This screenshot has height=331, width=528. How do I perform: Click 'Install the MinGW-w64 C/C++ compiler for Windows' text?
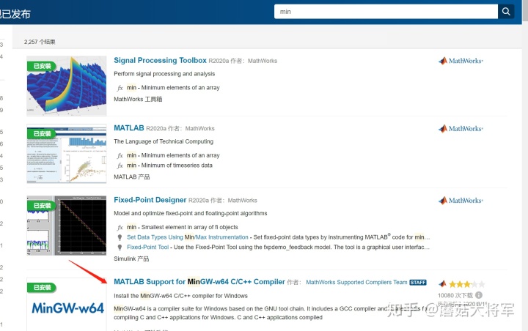coord(180,296)
